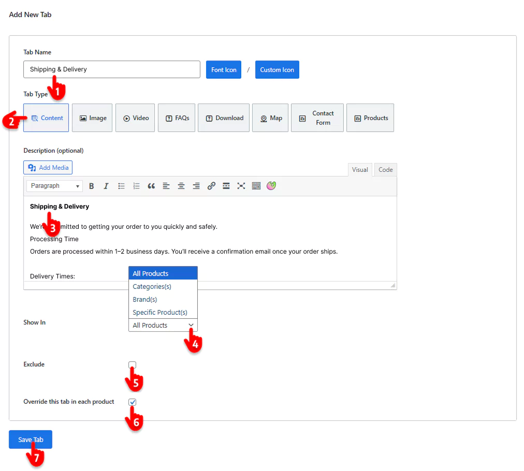The height and width of the screenshot is (471, 524).
Task: Click bold 'Shipping & Delivery' heading in editor
Action: click(60, 207)
